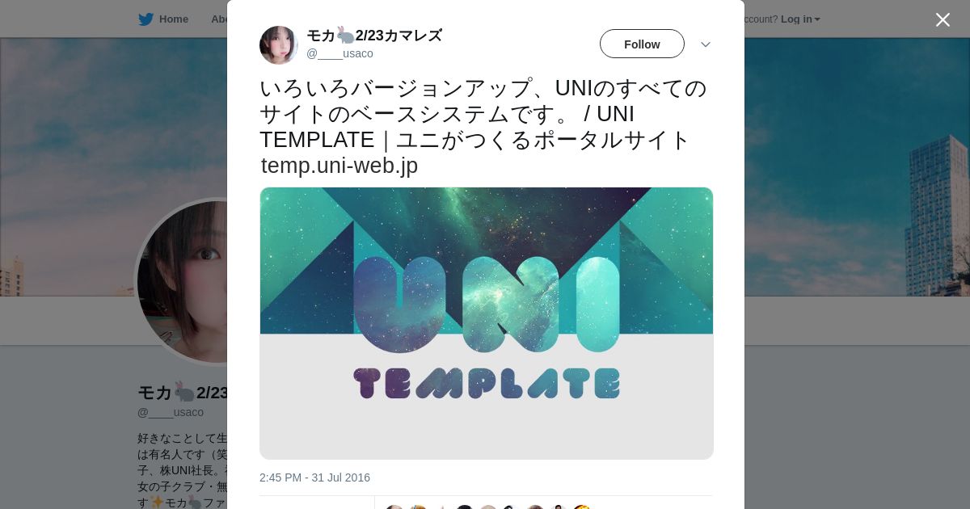Open the tweet options chevron menu
Screen dimensions: 970x509
click(x=706, y=44)
